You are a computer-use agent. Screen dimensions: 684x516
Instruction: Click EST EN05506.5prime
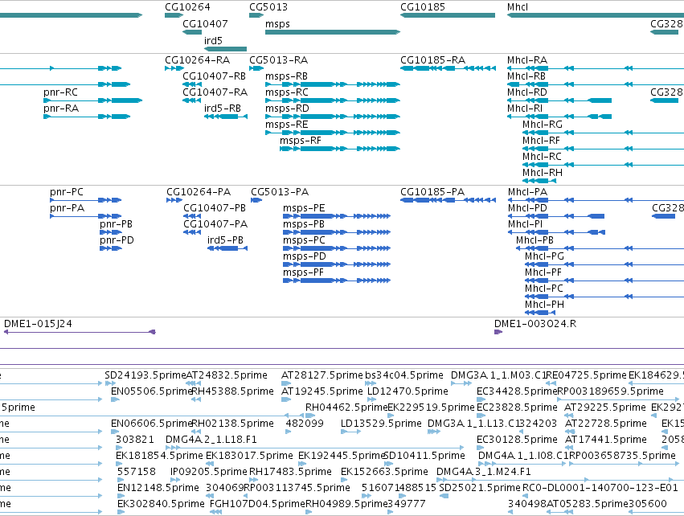(x=151, y=391)
